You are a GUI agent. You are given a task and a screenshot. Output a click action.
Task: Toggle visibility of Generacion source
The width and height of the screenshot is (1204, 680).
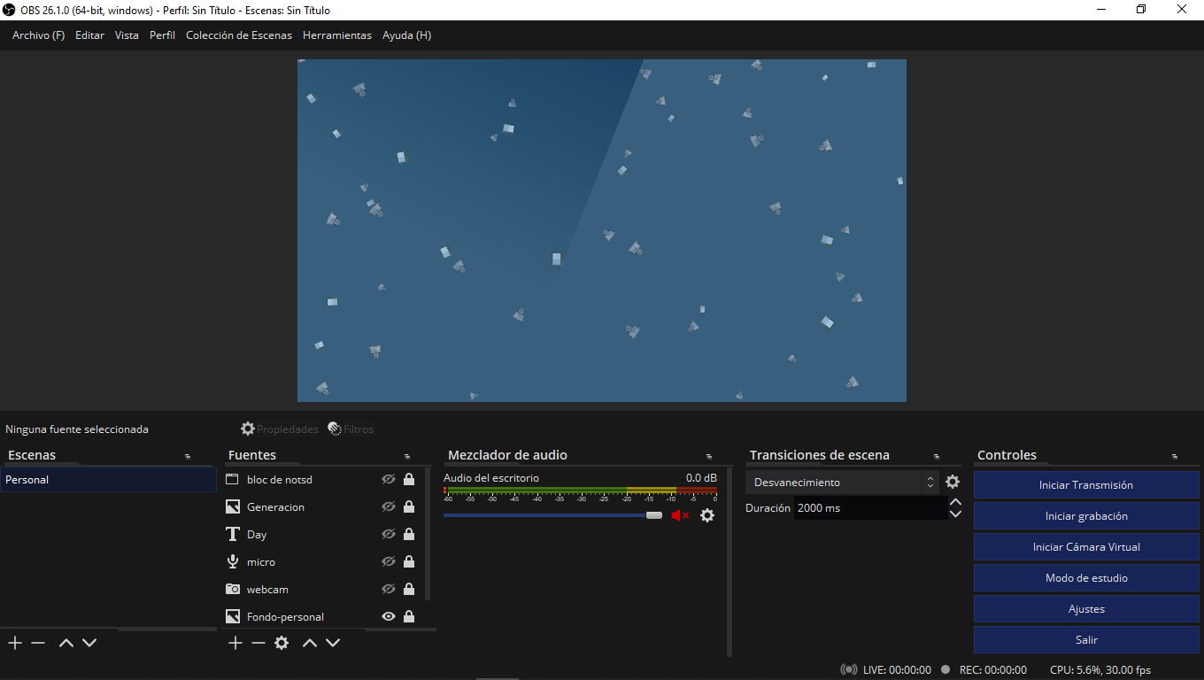tap(388, 506)
